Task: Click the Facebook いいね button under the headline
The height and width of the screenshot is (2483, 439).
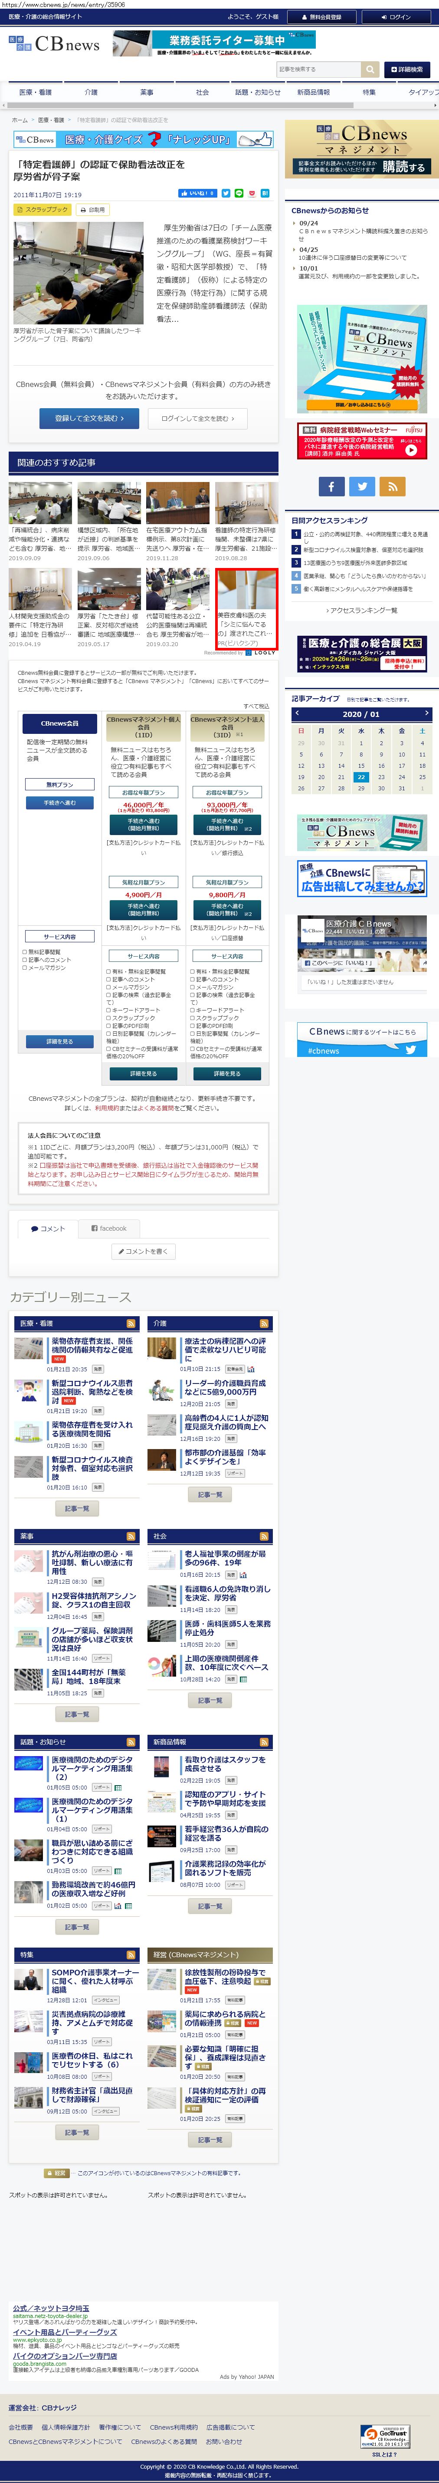Action: 197,194
